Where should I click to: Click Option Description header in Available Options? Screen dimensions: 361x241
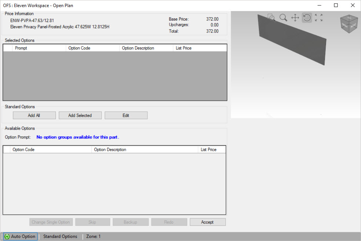pos(145,150)
